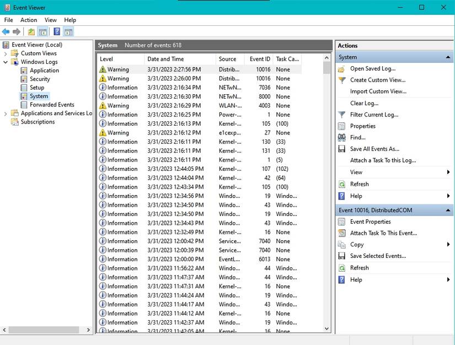Click the Create Custom View icon
The height and width of the screenshot is (345, 455).
click(x=342, y=80)
